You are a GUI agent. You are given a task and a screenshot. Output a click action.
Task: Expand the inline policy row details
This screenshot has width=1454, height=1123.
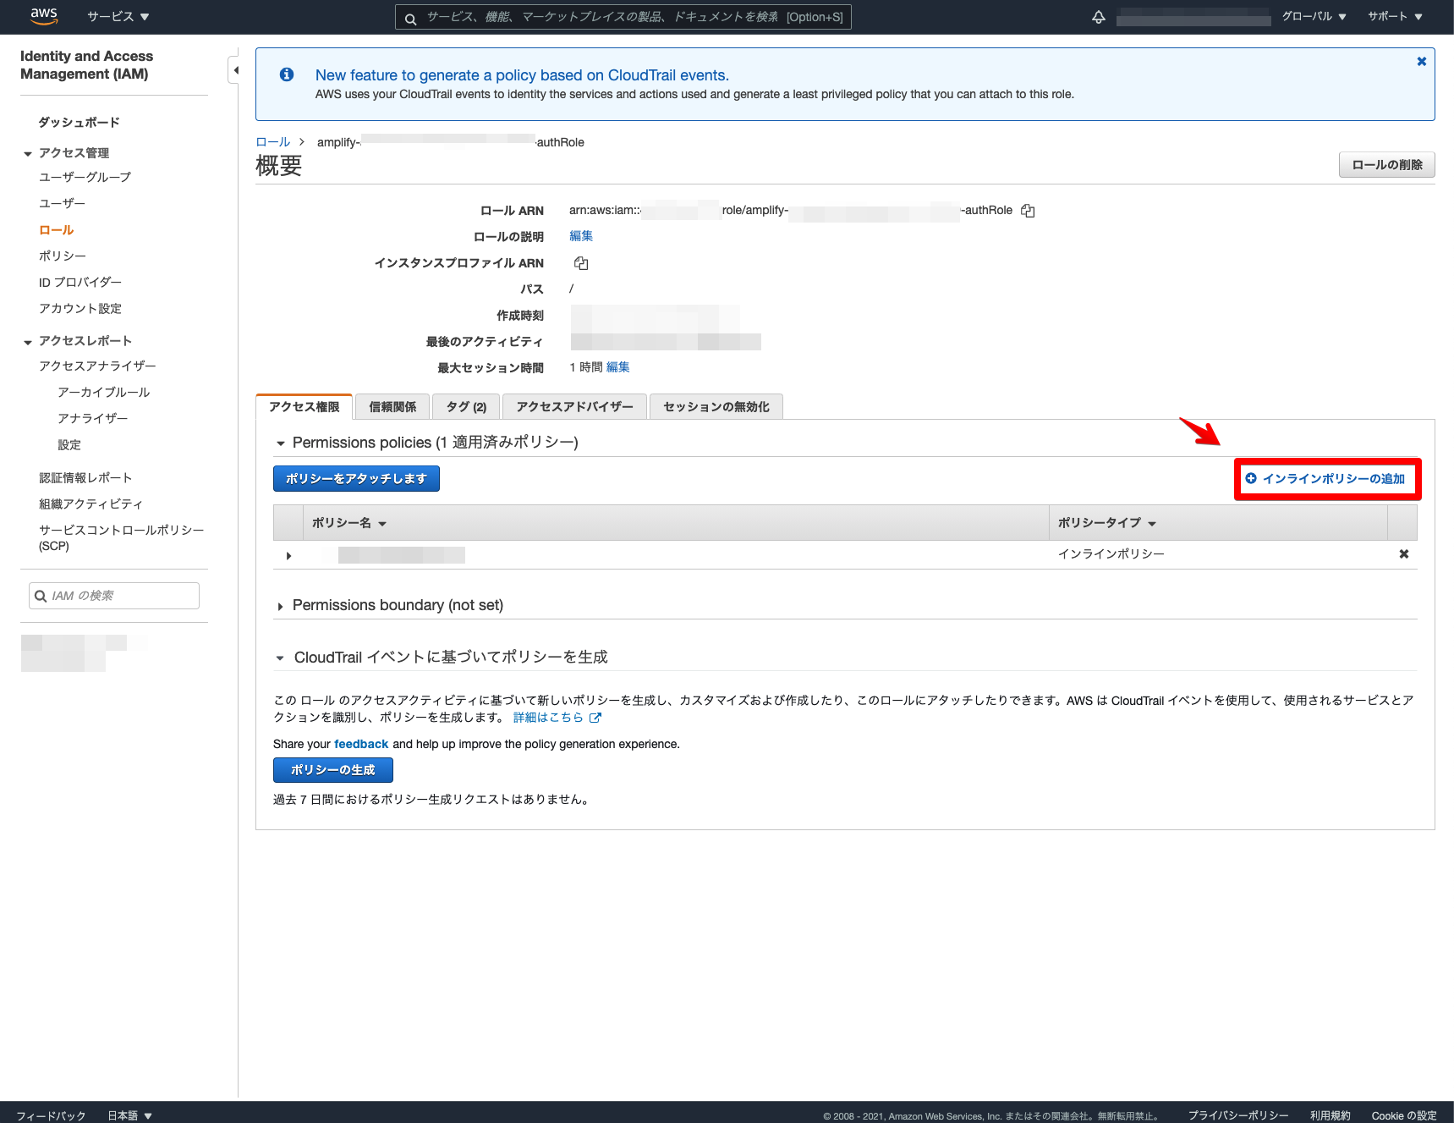tap(288, 556)
